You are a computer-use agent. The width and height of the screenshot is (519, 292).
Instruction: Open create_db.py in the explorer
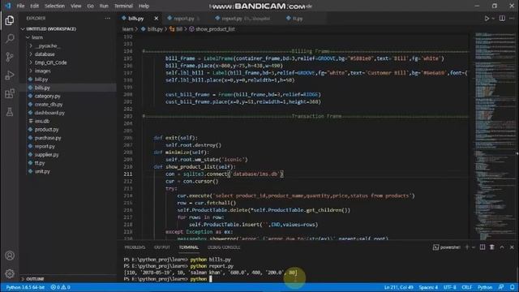point(49,105)
